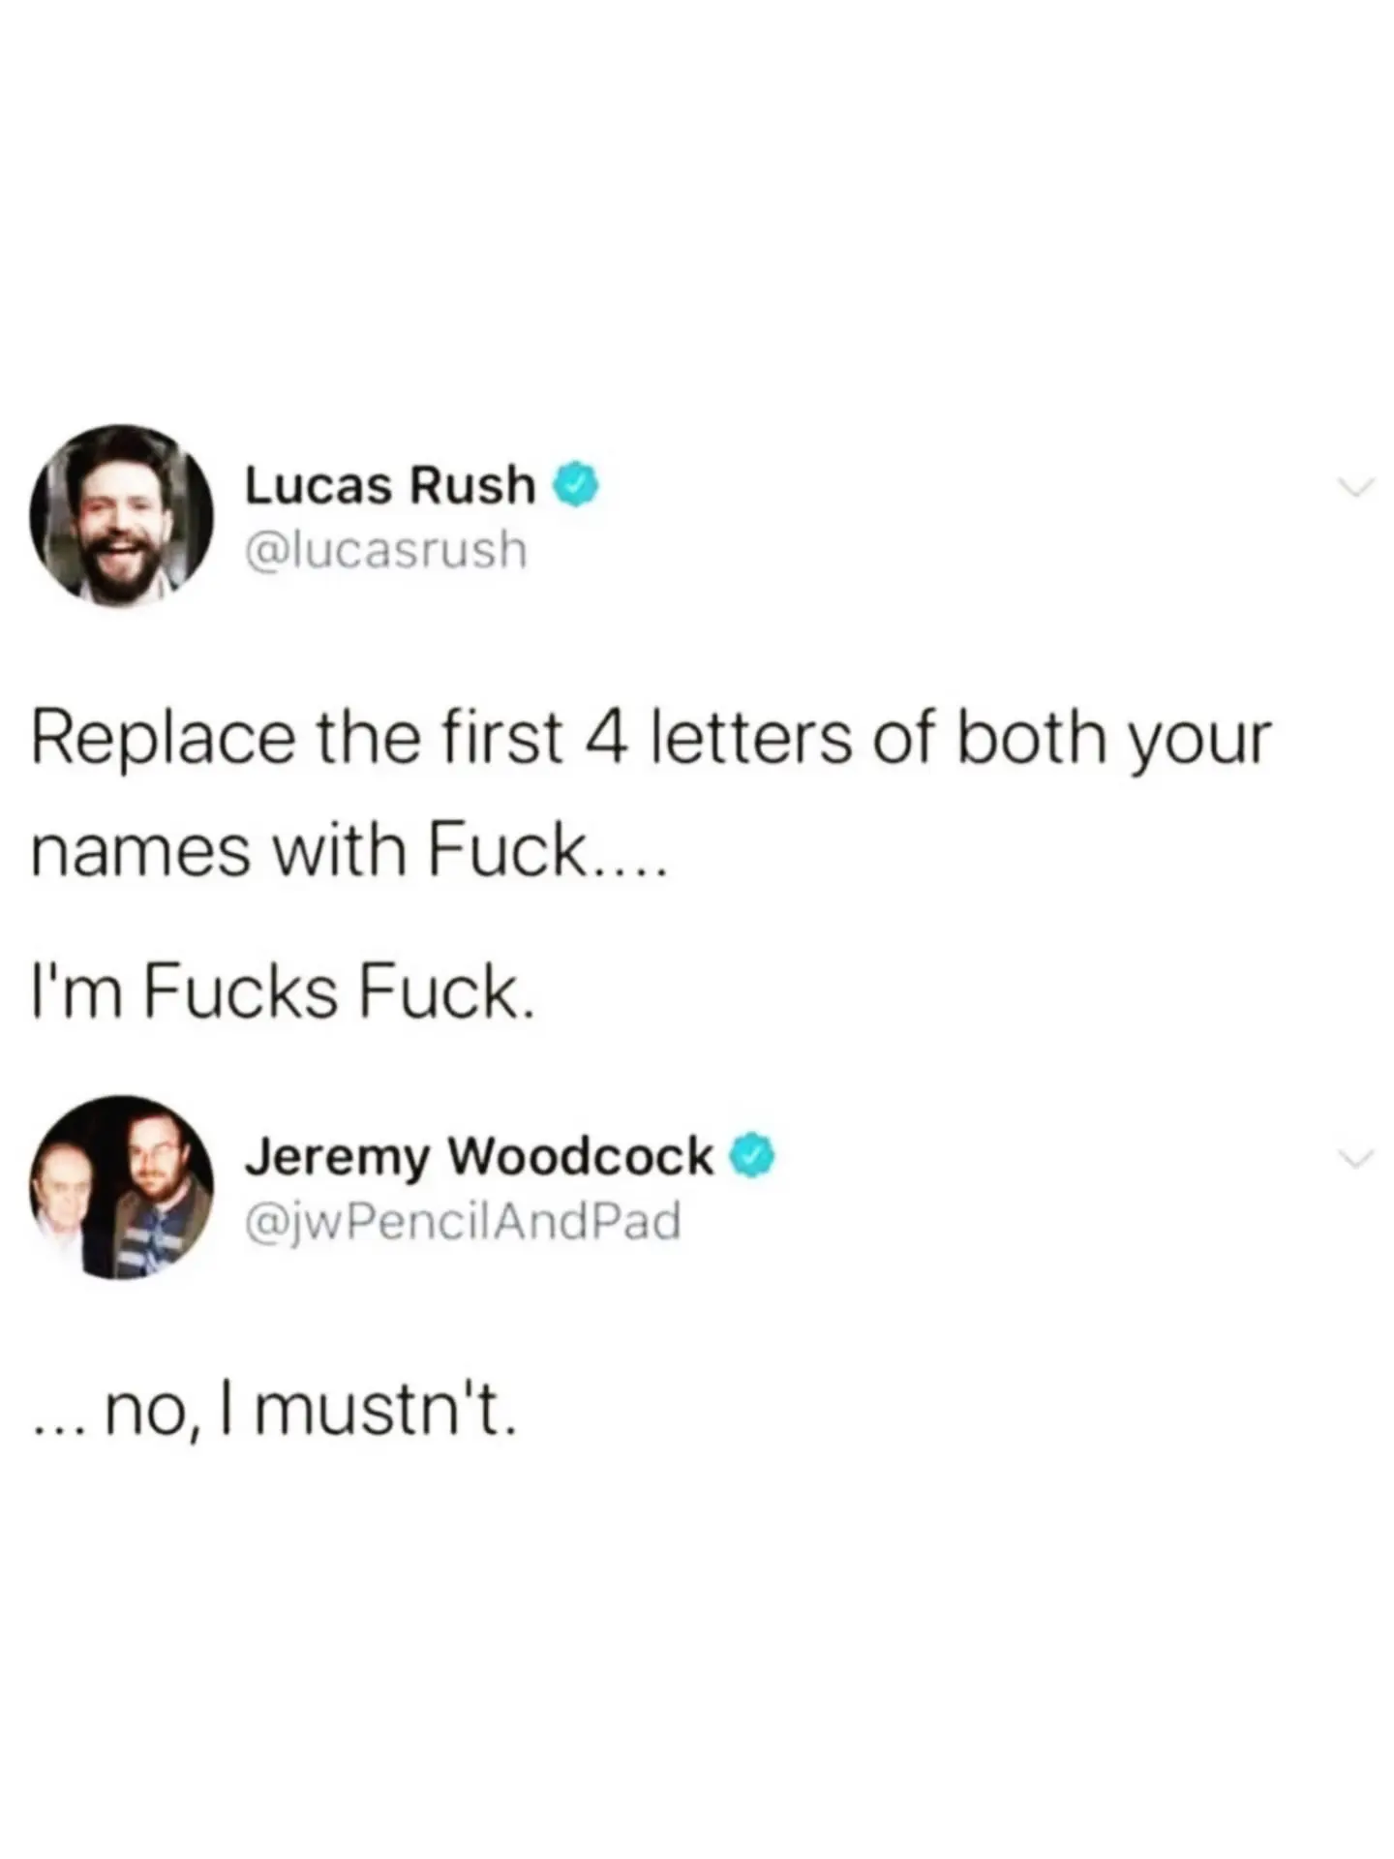Click the verified badge beside Lucas Rush
This screenshot has width=1394, height=1859.
(x=577, y=486)
